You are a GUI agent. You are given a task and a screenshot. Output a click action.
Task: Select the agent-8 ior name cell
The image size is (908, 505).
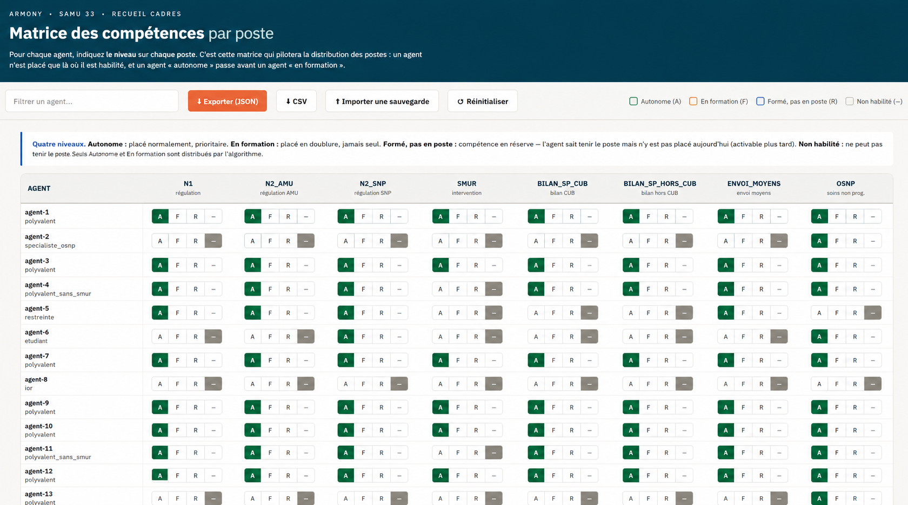tap(82, 384)
